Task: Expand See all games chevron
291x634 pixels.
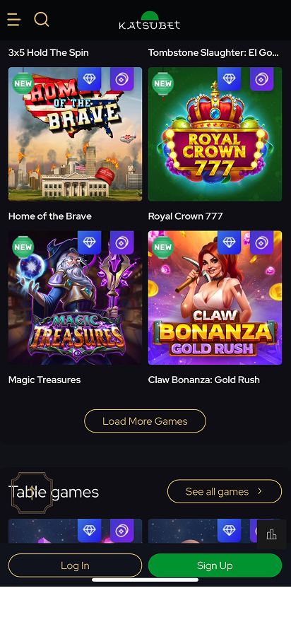Action: pos(260,491)
